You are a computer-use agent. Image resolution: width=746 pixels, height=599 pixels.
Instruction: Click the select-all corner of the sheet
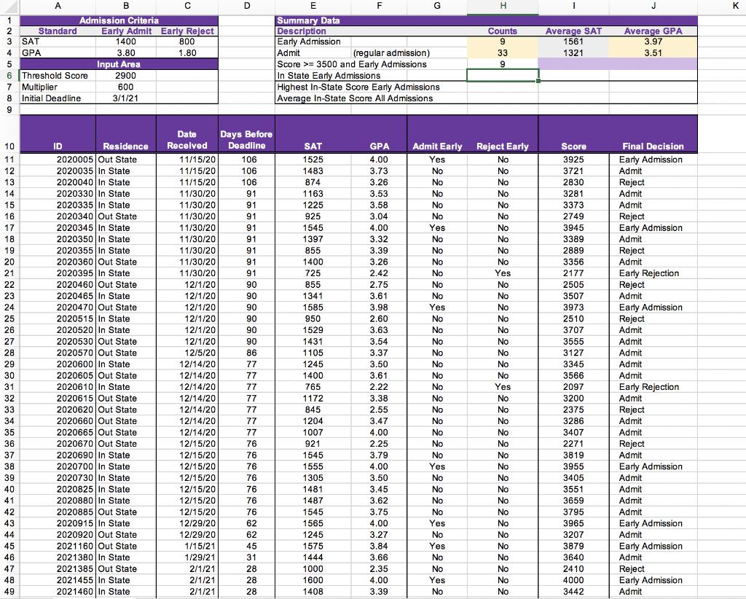[x=9, y=7]
